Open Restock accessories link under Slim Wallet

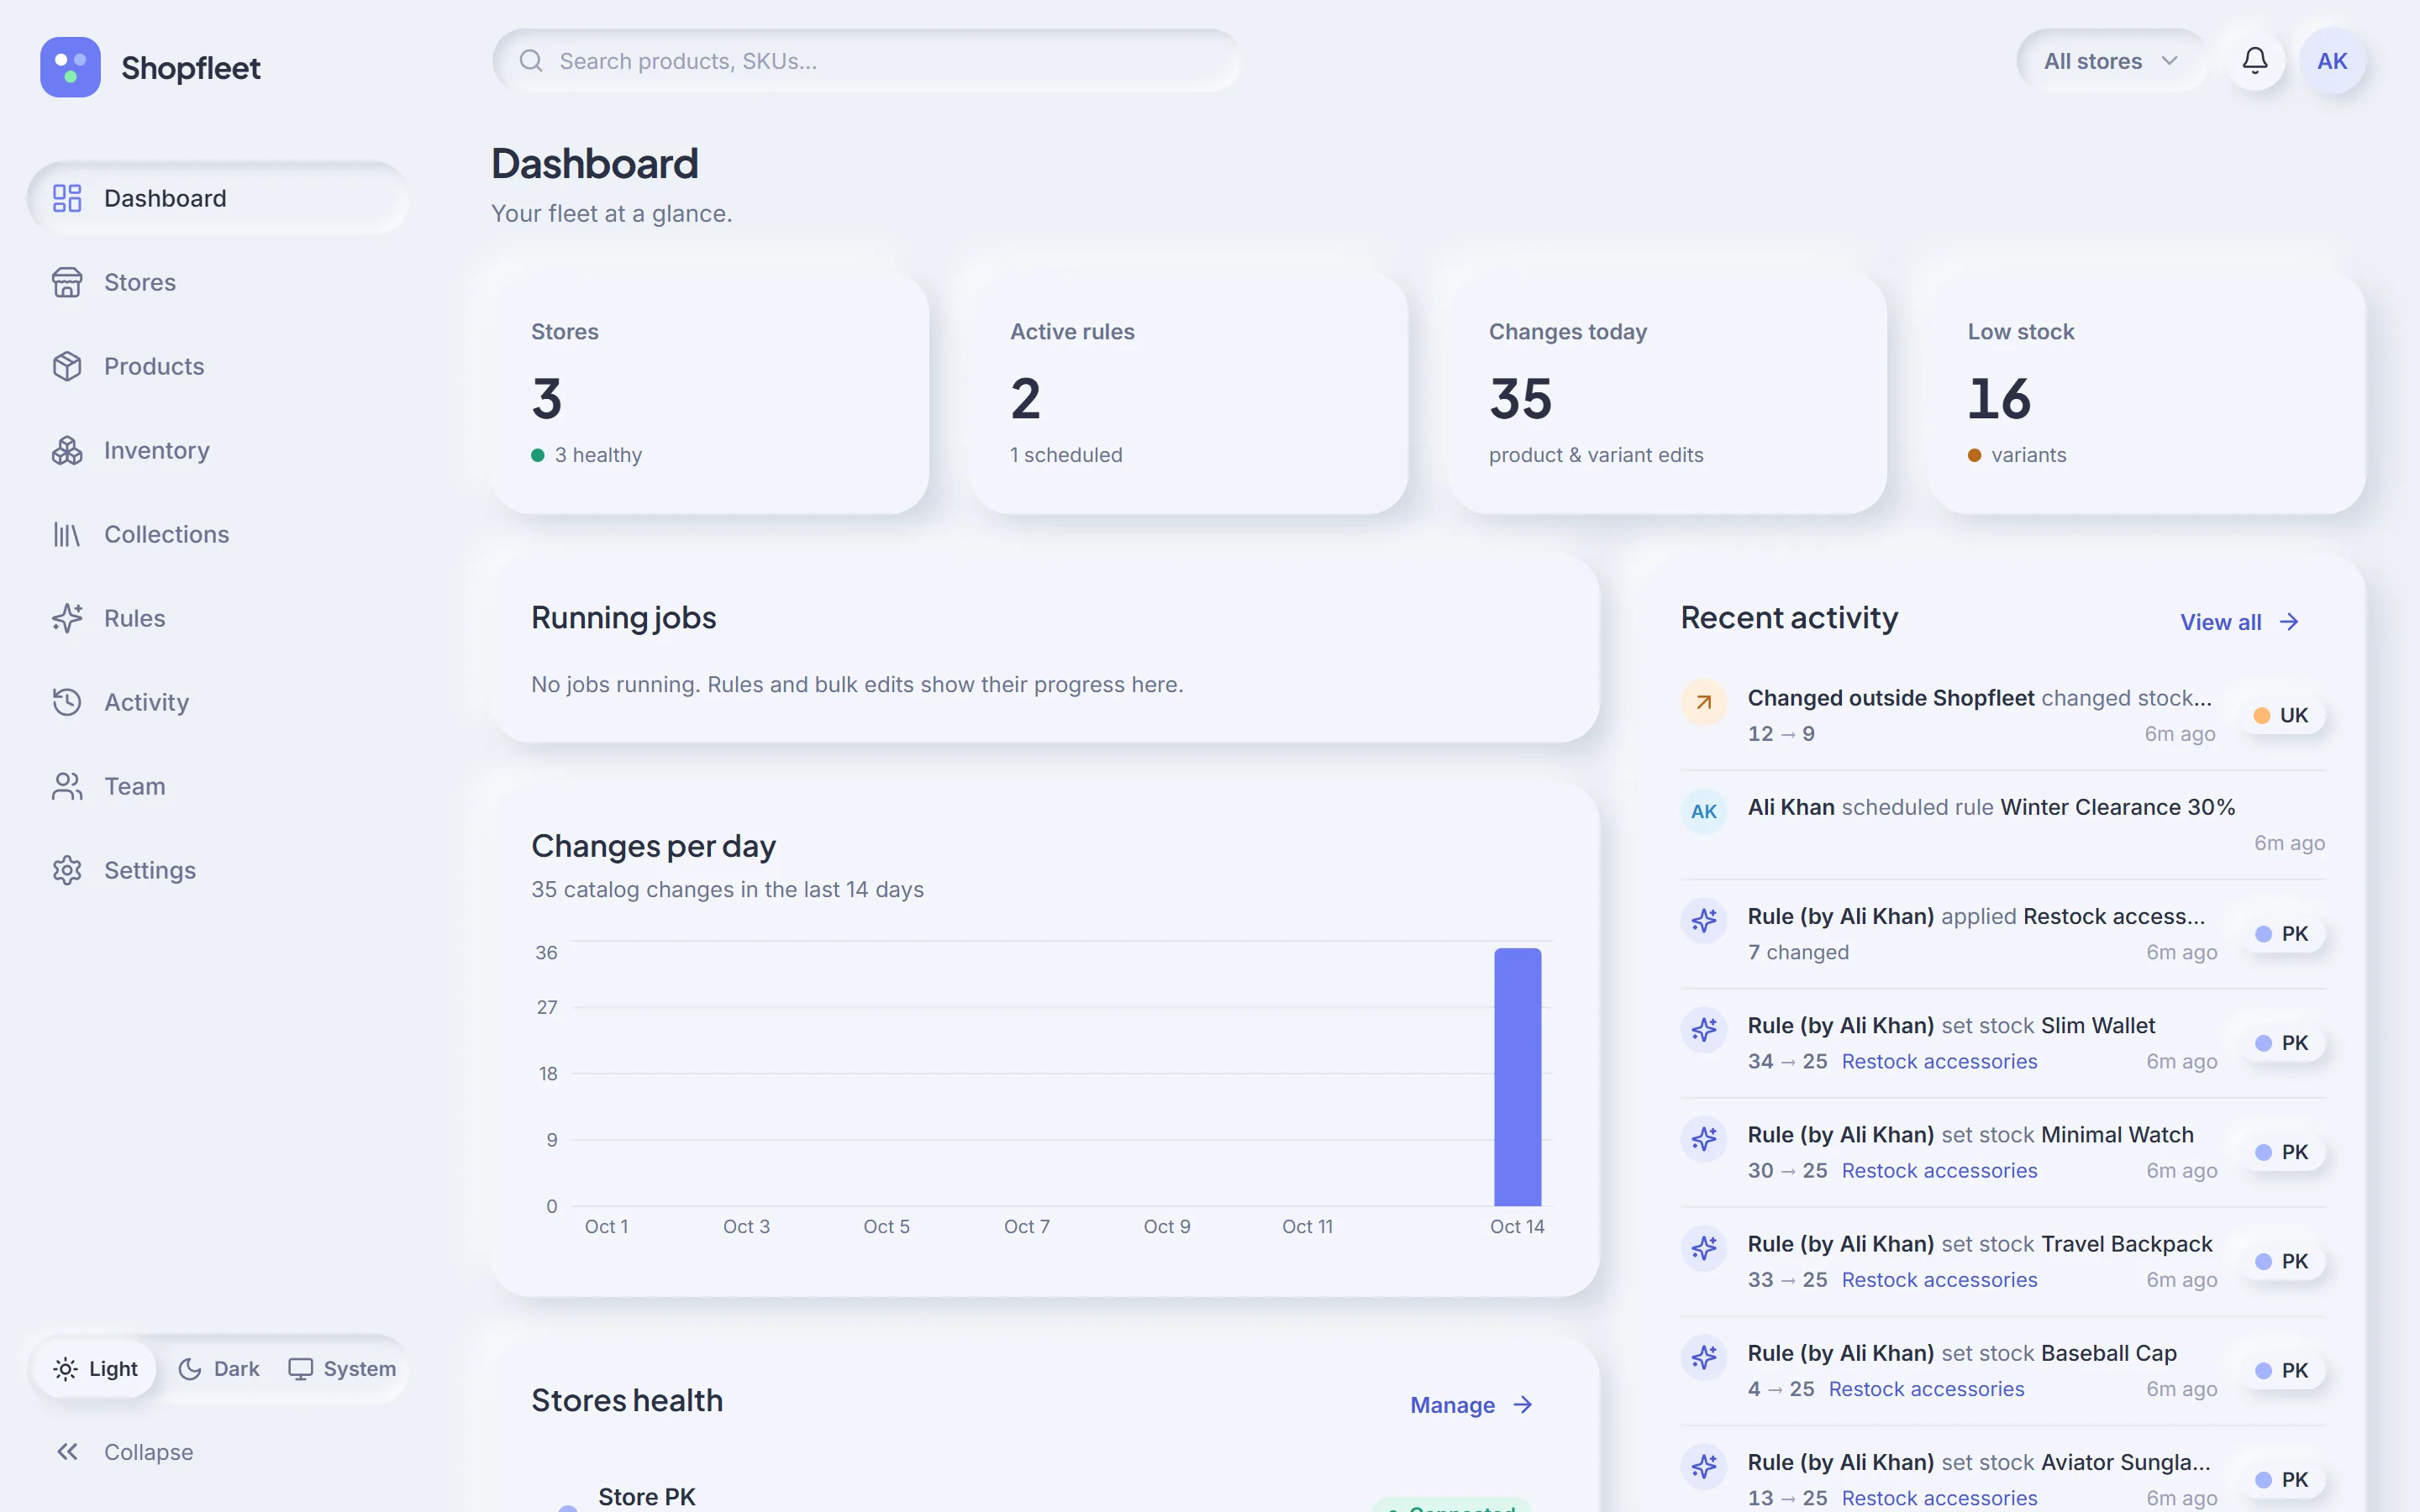[1939, 1061]
